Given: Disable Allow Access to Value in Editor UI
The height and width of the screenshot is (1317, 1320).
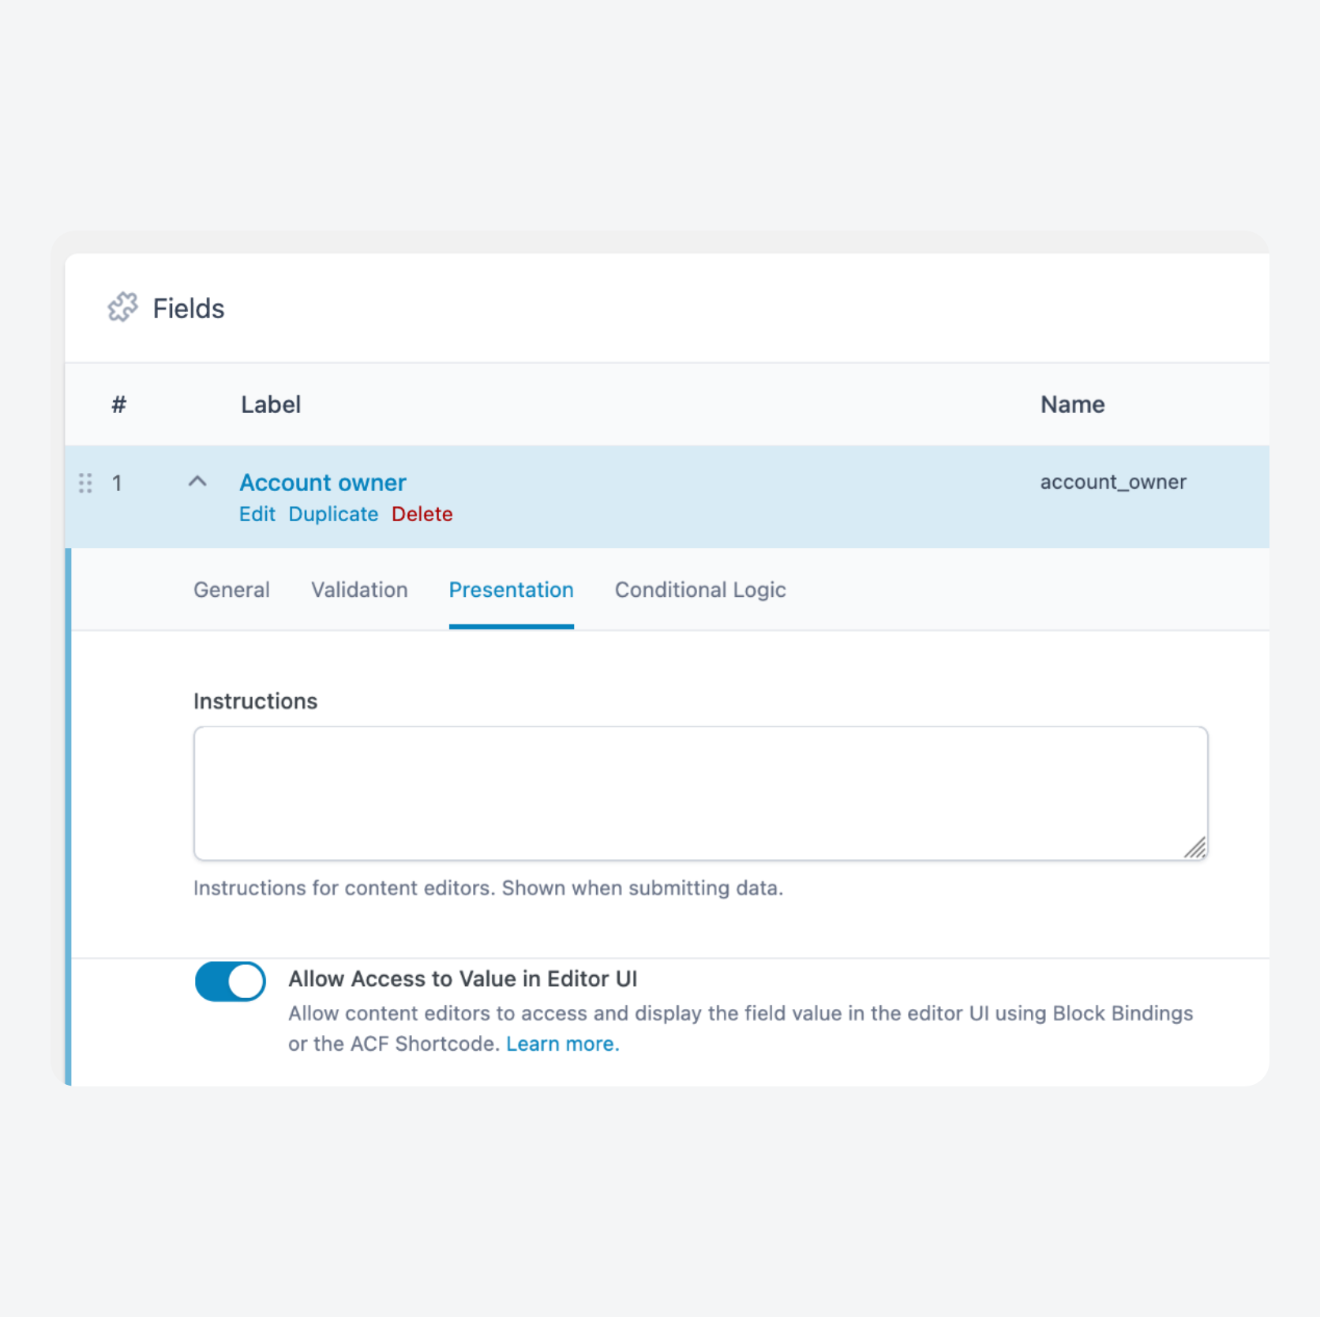Looking at the screenshot, I should pos(229,981).
